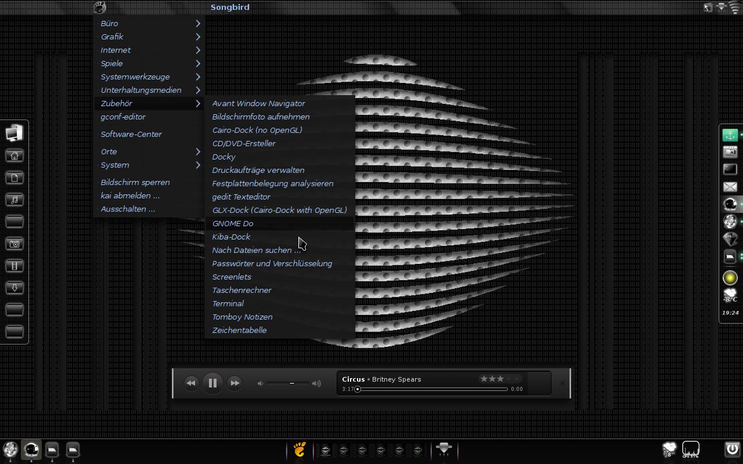Click the orange GNOME foot in bottom panel
The height and width of the screenshot is (464, 743).
(300, 449)
